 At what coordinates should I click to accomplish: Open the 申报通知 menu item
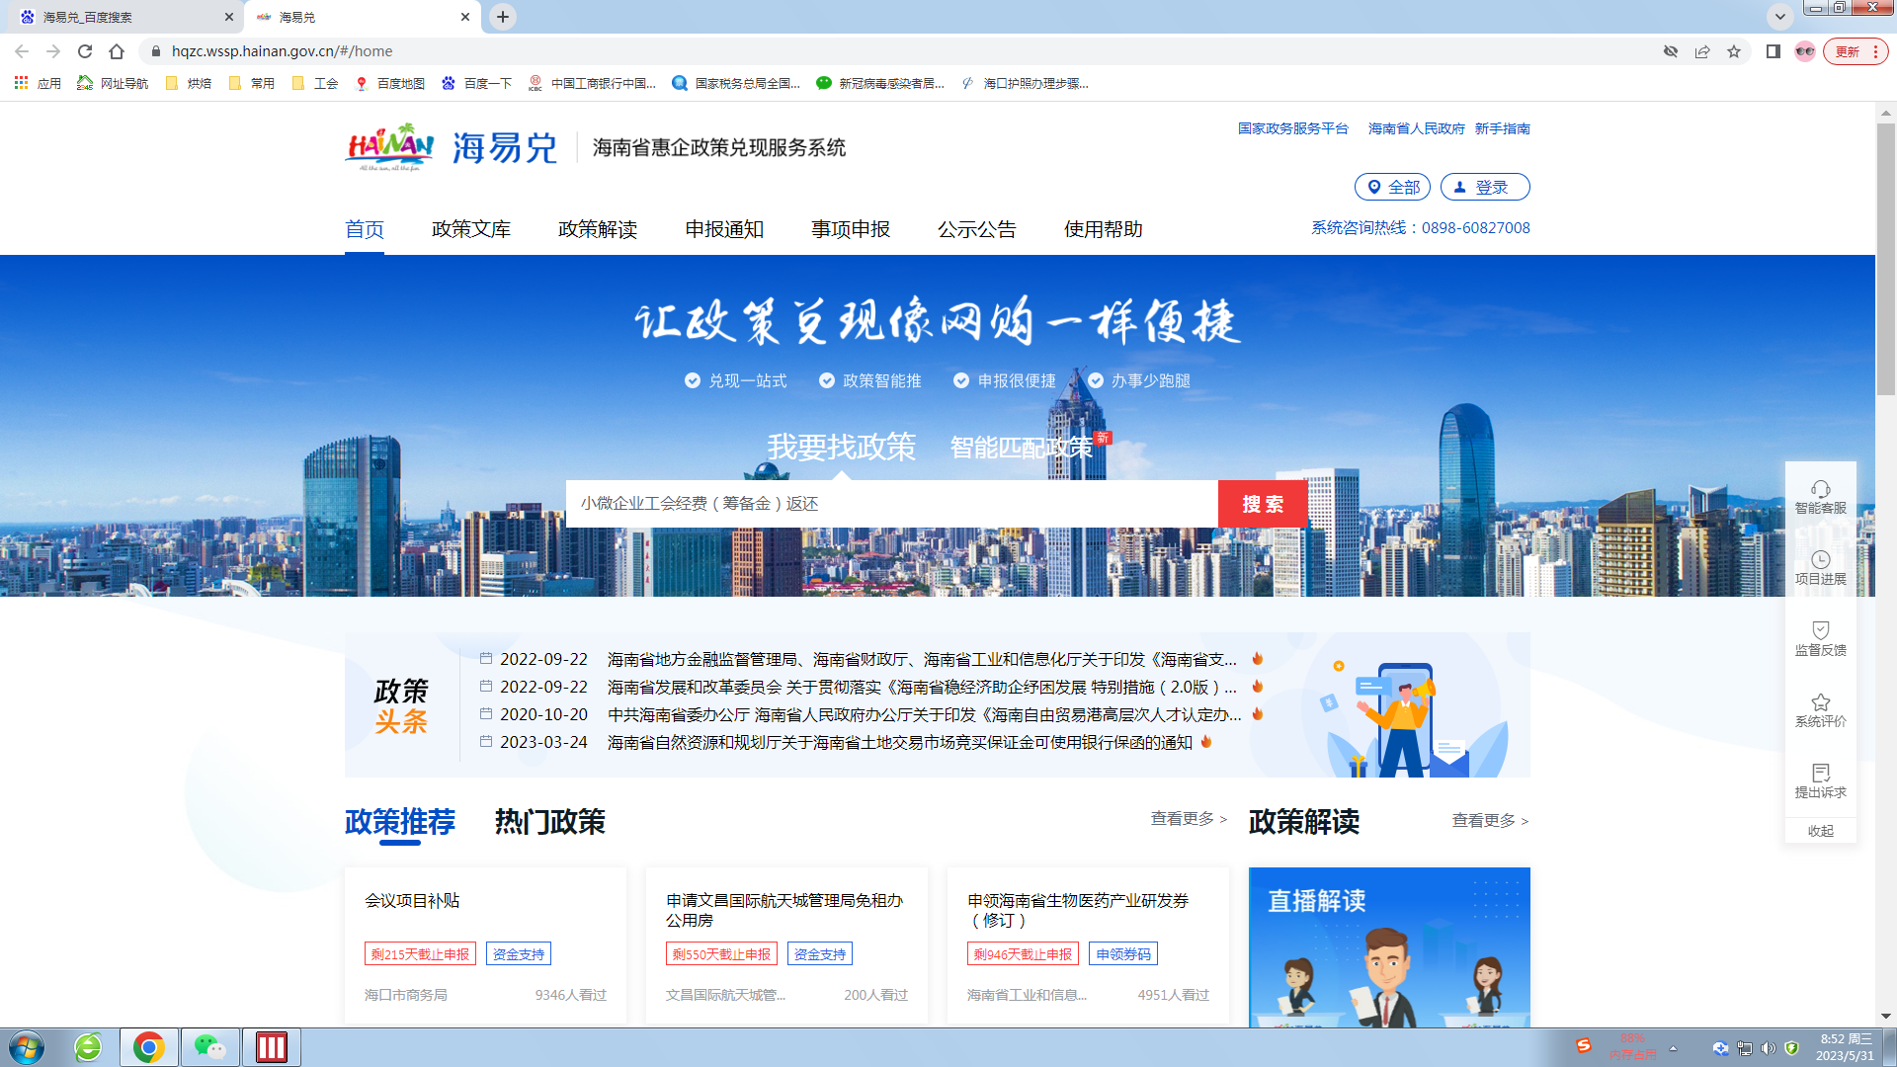coord(724,229)
